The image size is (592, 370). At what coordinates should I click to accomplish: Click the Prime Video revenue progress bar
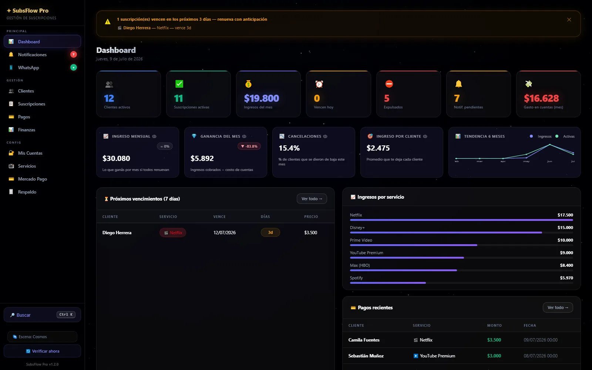[x=461, y=245]
